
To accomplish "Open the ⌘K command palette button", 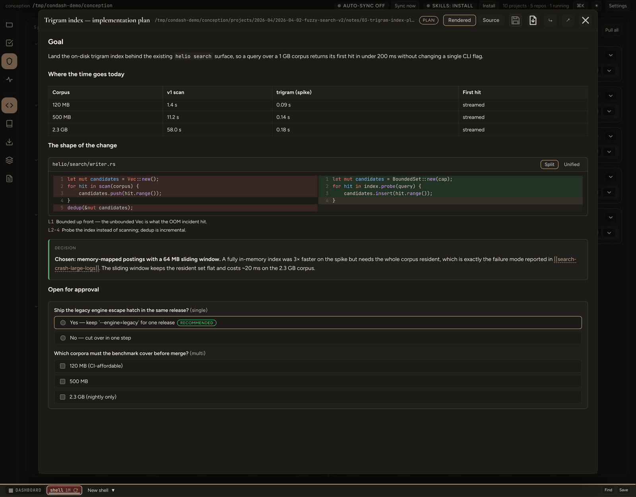I will [x=580, y=6].
